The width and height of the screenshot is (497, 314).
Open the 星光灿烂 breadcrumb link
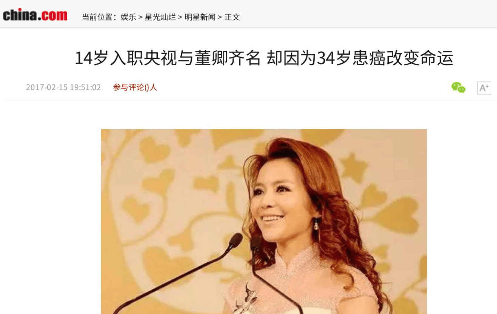(x=160, y=17)
